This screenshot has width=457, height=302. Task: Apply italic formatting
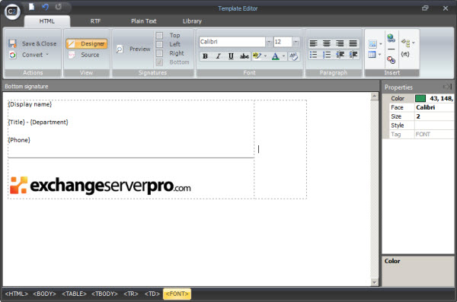(x=218, y=56)
